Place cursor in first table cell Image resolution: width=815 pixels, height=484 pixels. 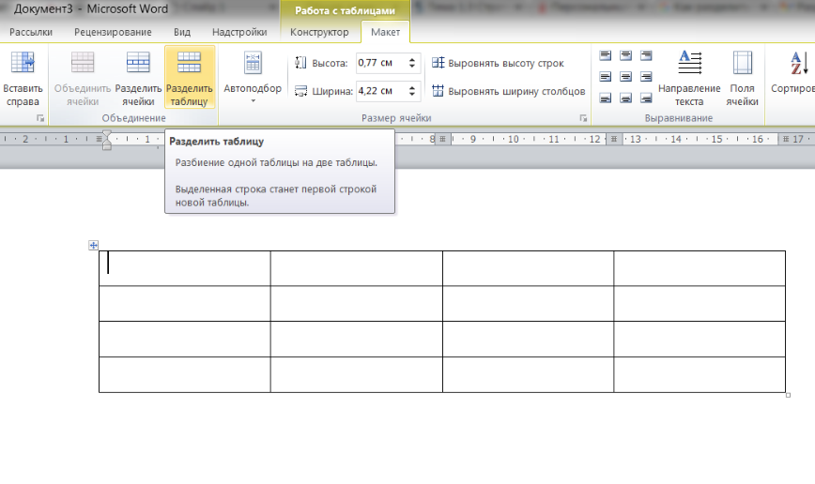click(x=185, y=268)
